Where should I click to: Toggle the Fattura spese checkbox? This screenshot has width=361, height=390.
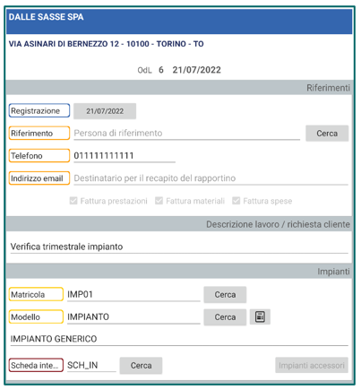coord(236,201)
